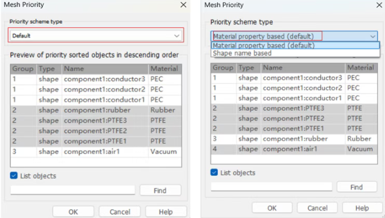385x218 pixels.
Task: Click OK in the right Mesh Priority dialog
Action: point(272,208)
